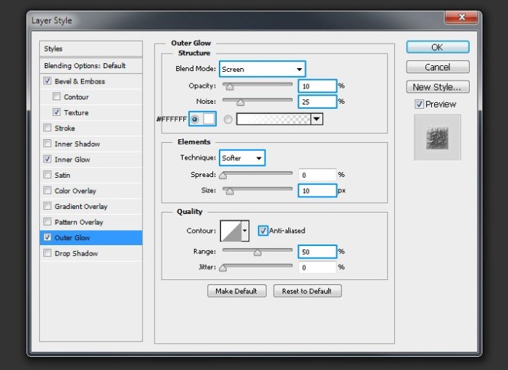
Task: Open Blending Options: Default section
Action: (x=85, y=65)
